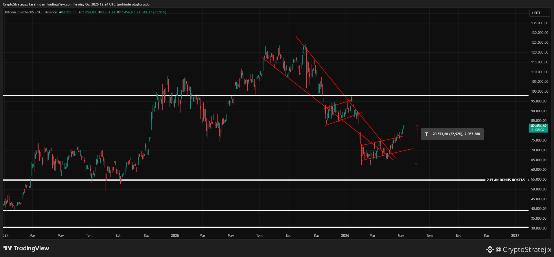Click the close value K82.454,69
The width and height of the screenshot is (554, 257).
(x=126, y=12)
